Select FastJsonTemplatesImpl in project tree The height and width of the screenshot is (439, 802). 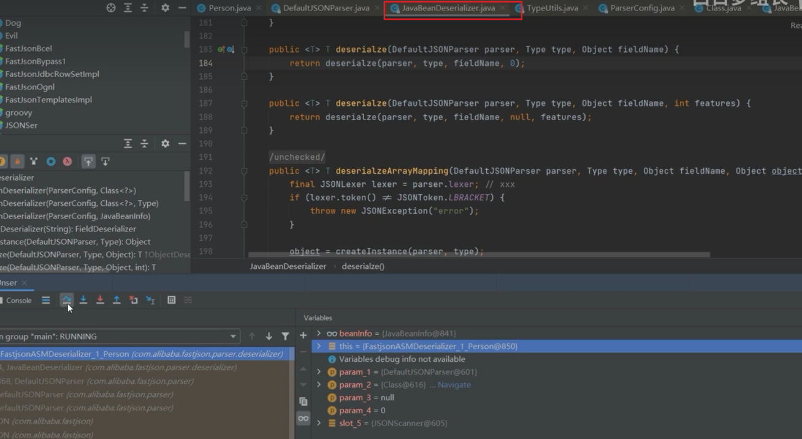coord(48,100)
